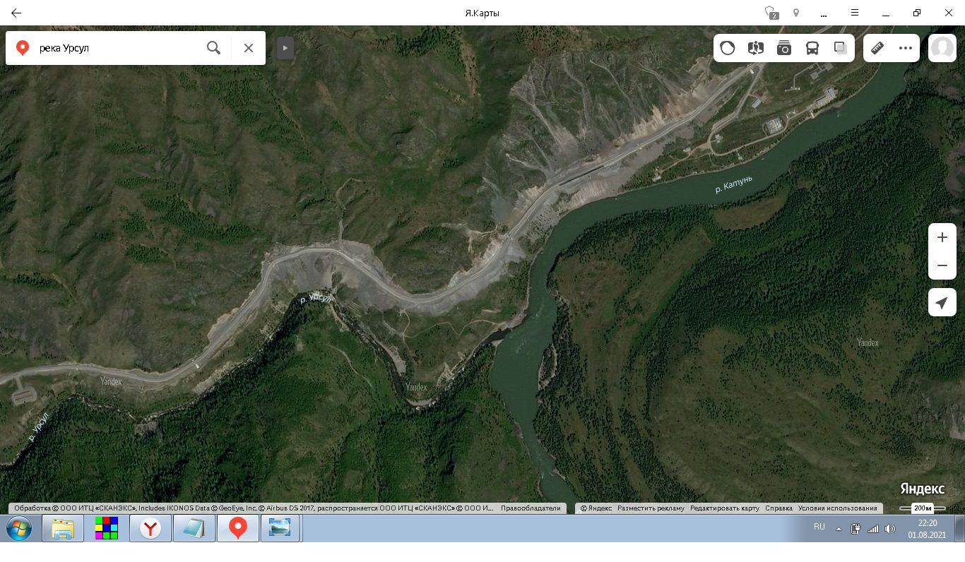Viewport: 965px width, 562px height.
Task: Toggle map layers type switcher
Action: point(840,48)
